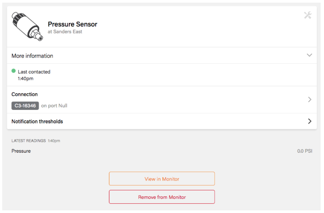The height and width of the screenshot is (213, 324).
Task: Click the green status indicator dot
Action: (x=14, y=71)
